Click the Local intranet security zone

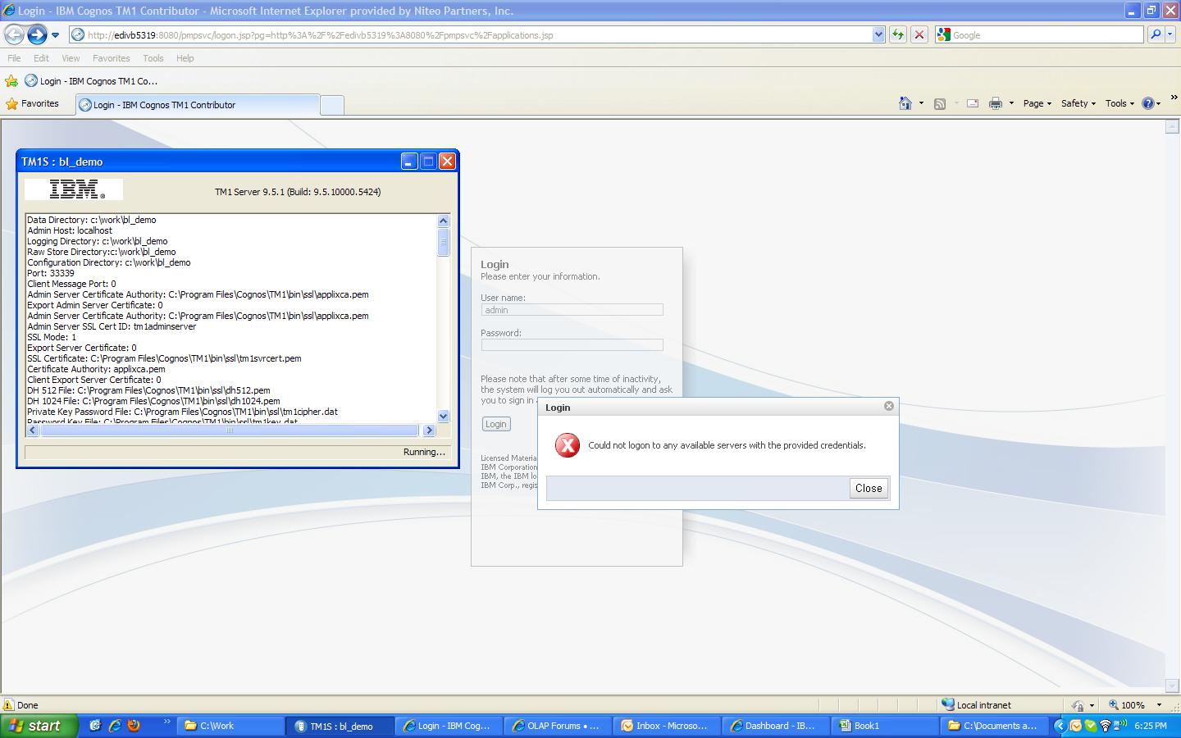point(976,704)
